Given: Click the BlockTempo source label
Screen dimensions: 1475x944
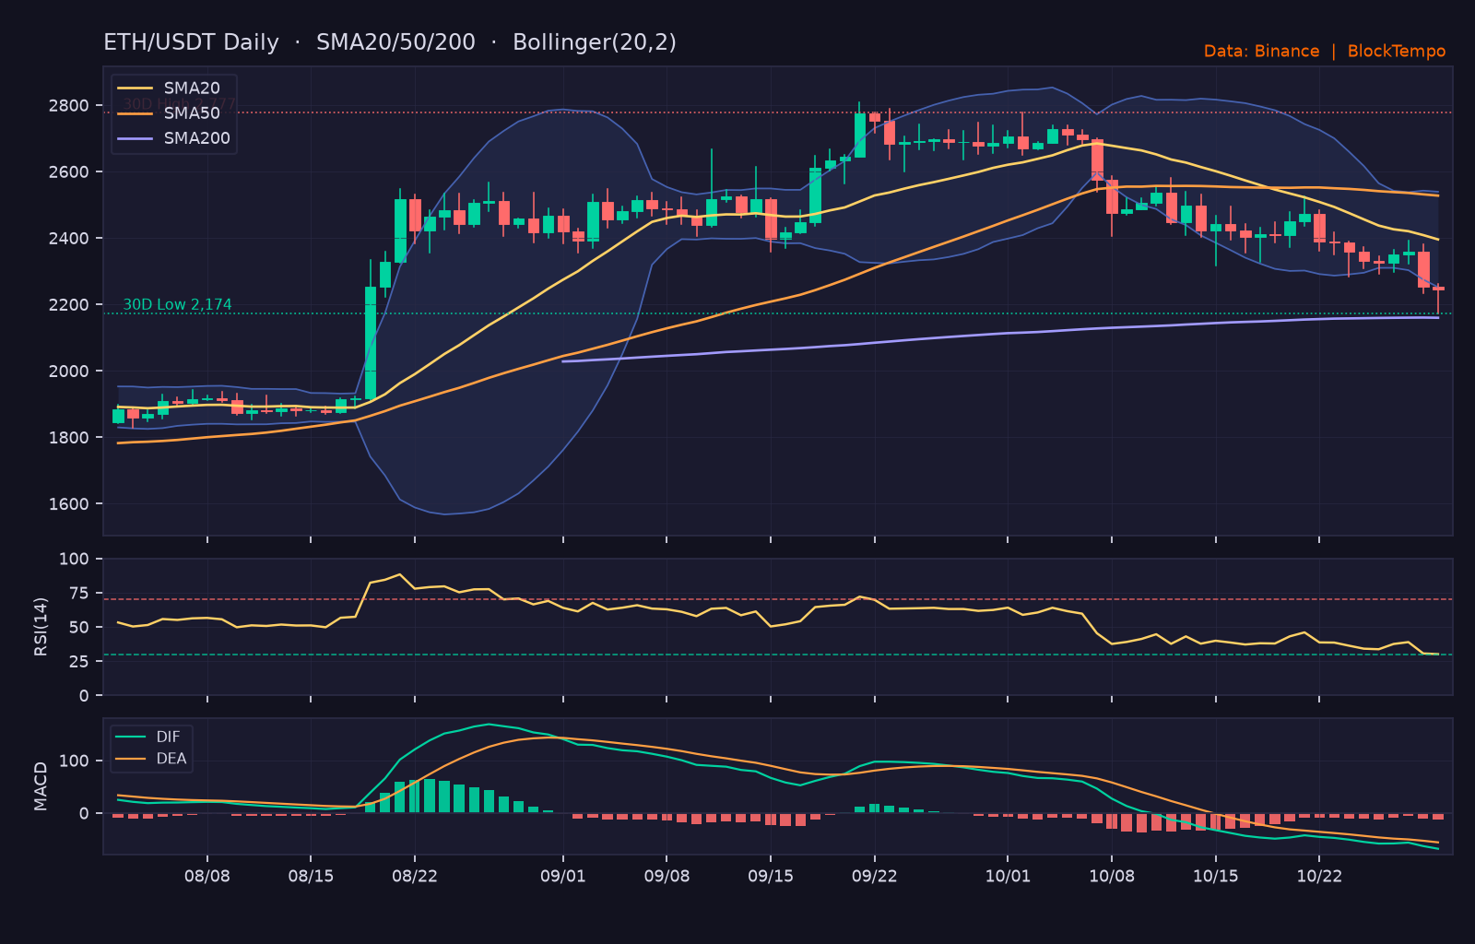Looking at the screenshot, I should point(1397,52).
